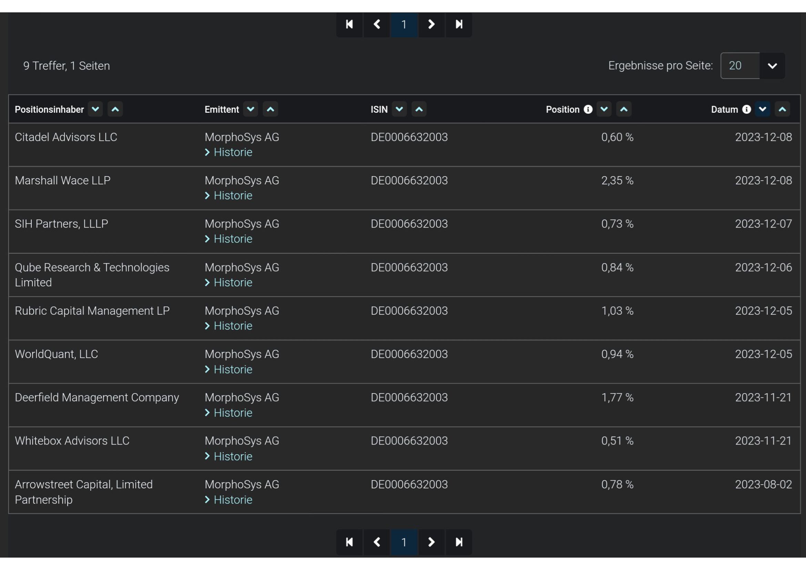The height and width of the screenshot is (570, 806).
Task: Go to next page in top pagination
Action: (x=431, y=24)
